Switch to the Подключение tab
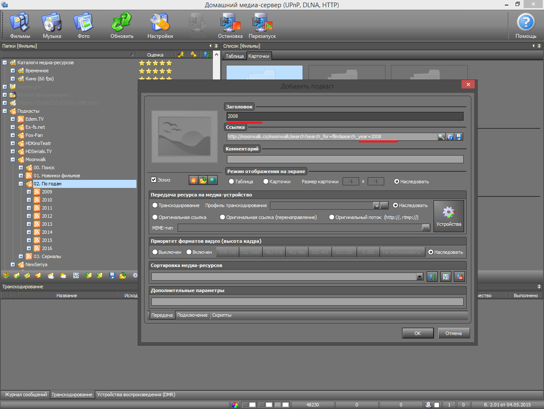The height and width of the screenshot is (409, 544). (x=192, y=315)
